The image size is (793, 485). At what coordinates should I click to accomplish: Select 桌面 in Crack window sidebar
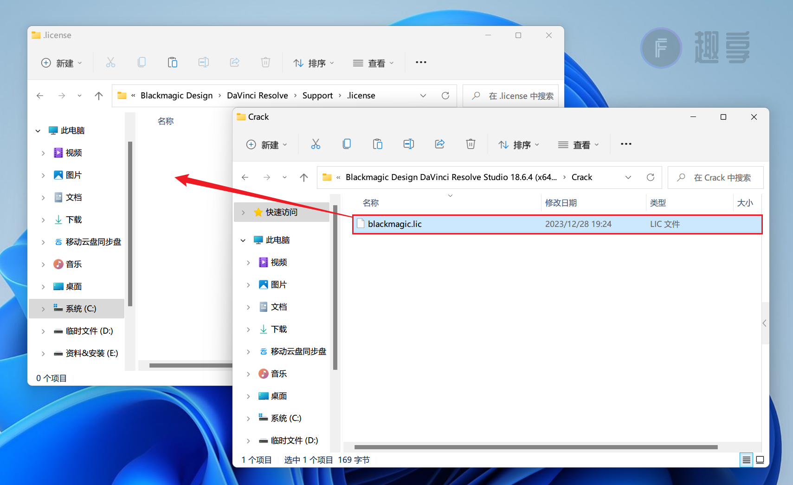[x=278, y=396]
